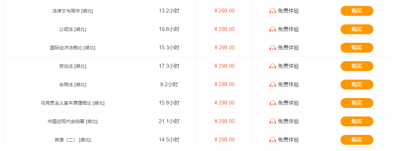Viewport: 401px width, 151px height.
Task: Click headphone icon in 英语（二） row
Action: pos(273,140)
